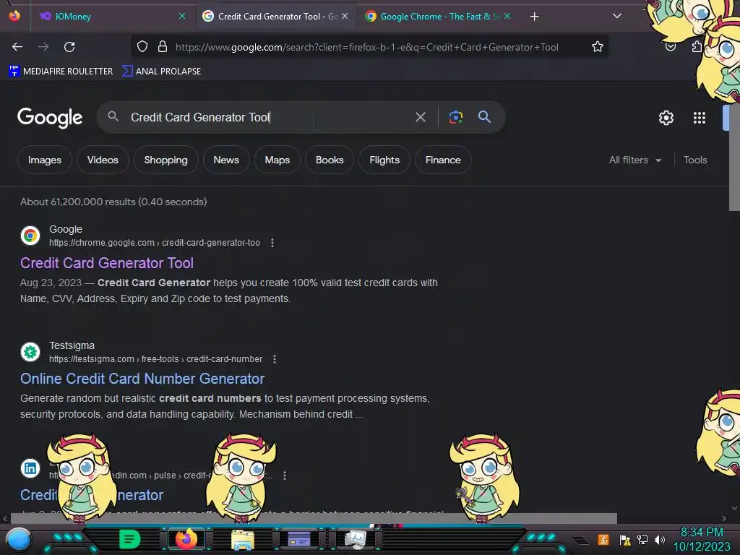Clear search text with X icon
The image size is (740, 555).
coord(421,117)
